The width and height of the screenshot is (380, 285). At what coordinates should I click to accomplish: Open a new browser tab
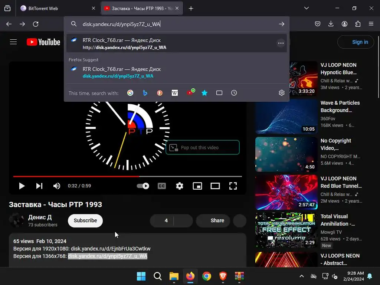pyautogui.click(x=191, y=9)
